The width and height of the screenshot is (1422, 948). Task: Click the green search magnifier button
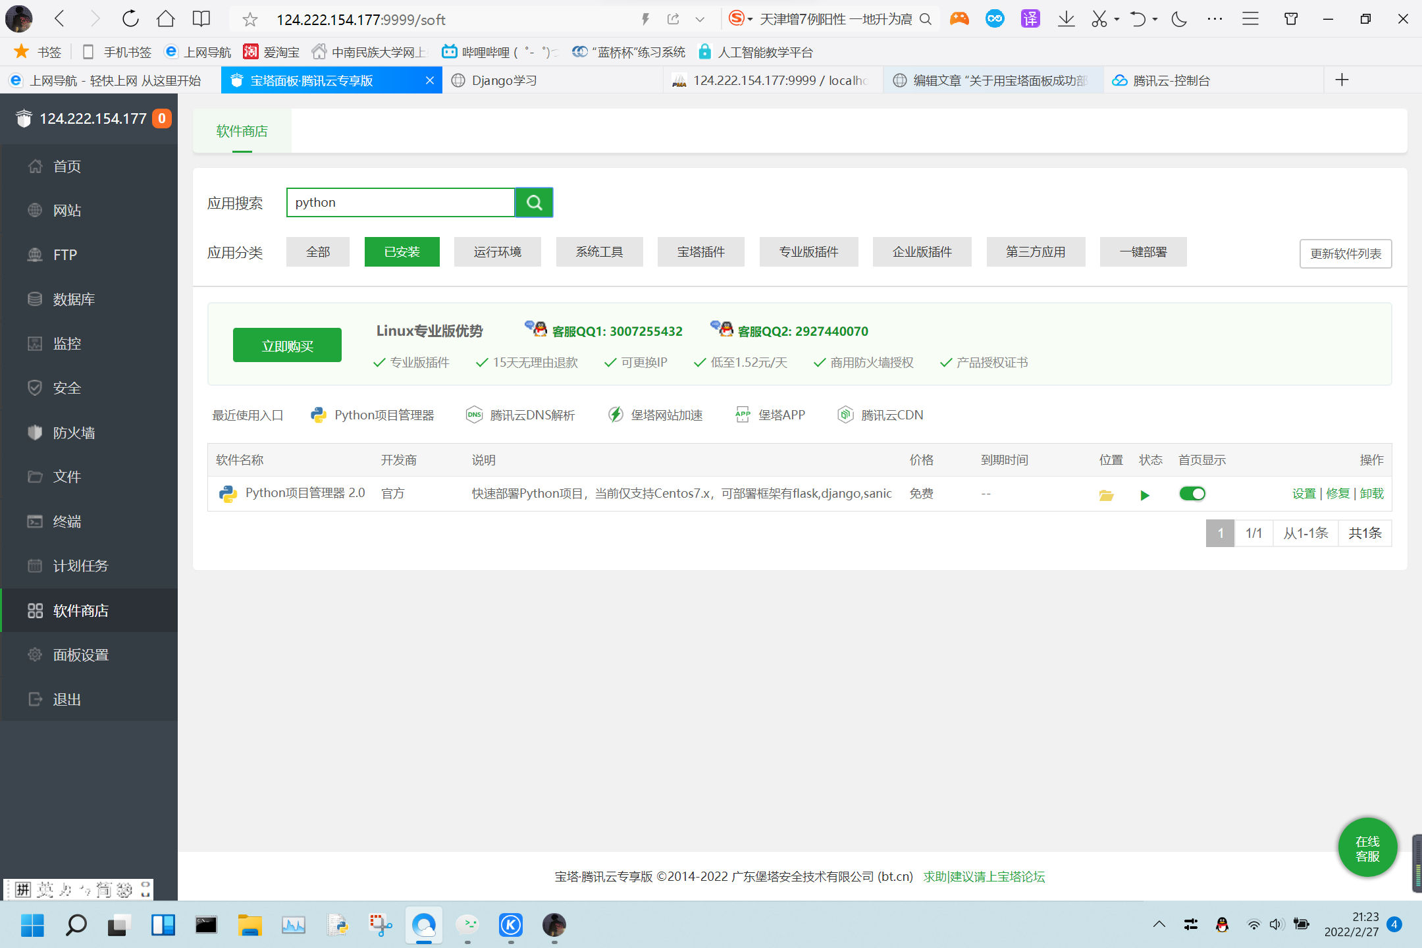tap(534, 203)
